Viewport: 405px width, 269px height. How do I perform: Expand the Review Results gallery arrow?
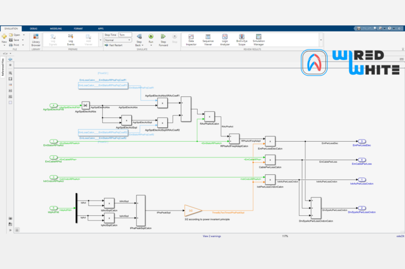(321, 40)
